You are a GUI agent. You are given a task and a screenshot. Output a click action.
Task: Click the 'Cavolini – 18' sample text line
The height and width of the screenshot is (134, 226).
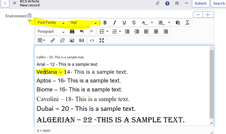[83, 99]
